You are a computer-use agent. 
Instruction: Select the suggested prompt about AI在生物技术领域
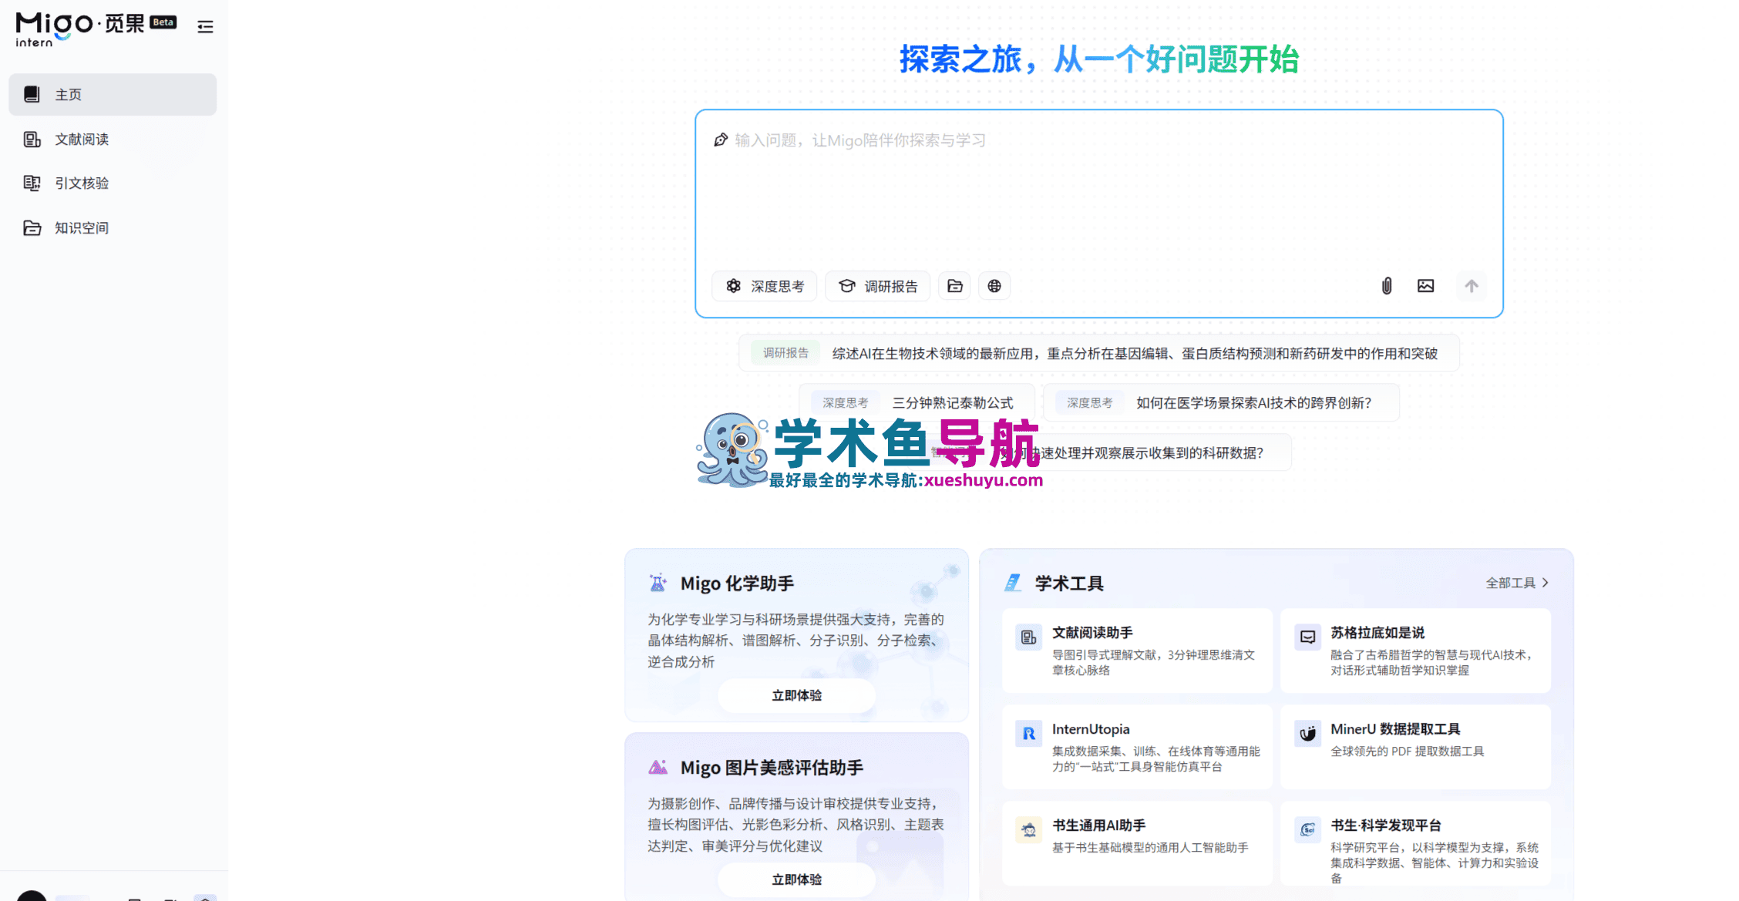1099,354
